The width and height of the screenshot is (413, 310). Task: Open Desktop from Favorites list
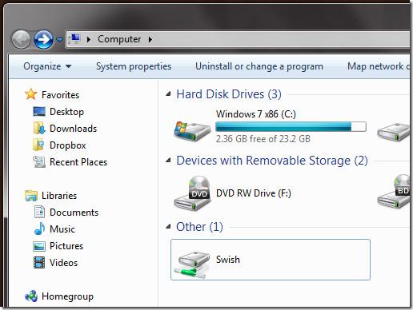click(x=66, y=112)
